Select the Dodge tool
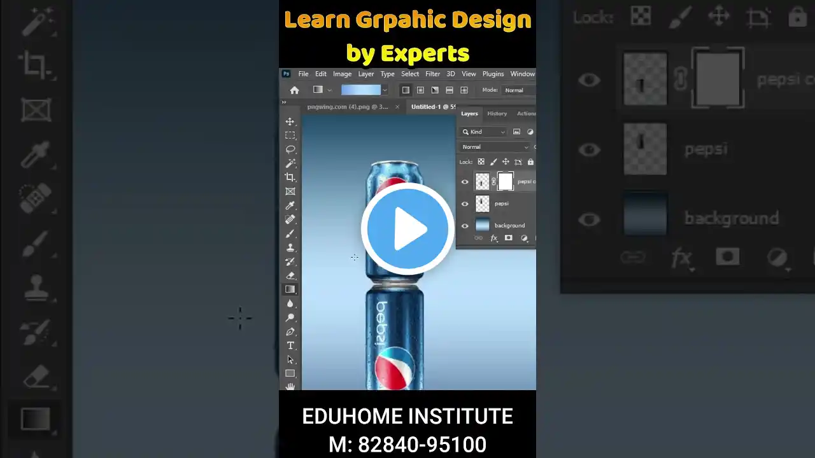815x458 pixels. pos(290,317)
